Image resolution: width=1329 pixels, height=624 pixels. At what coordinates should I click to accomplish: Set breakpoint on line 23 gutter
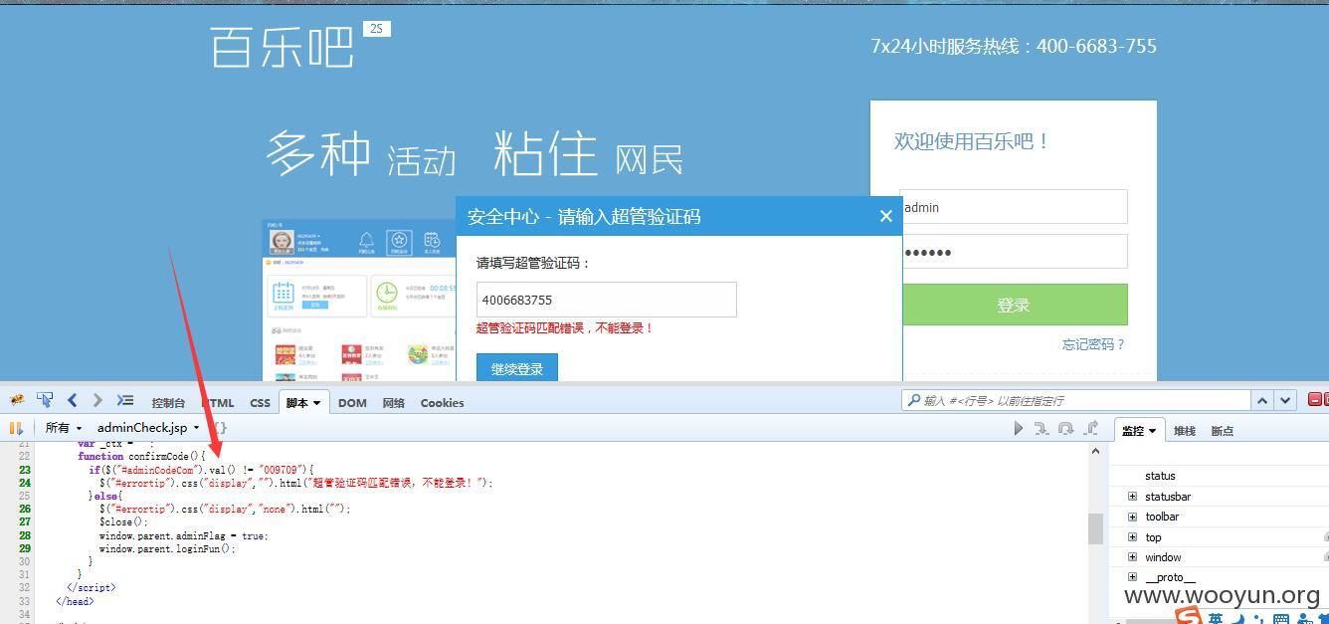(x=24, y=470)
